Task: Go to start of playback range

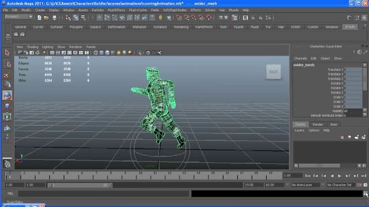Action: (307, 176)
